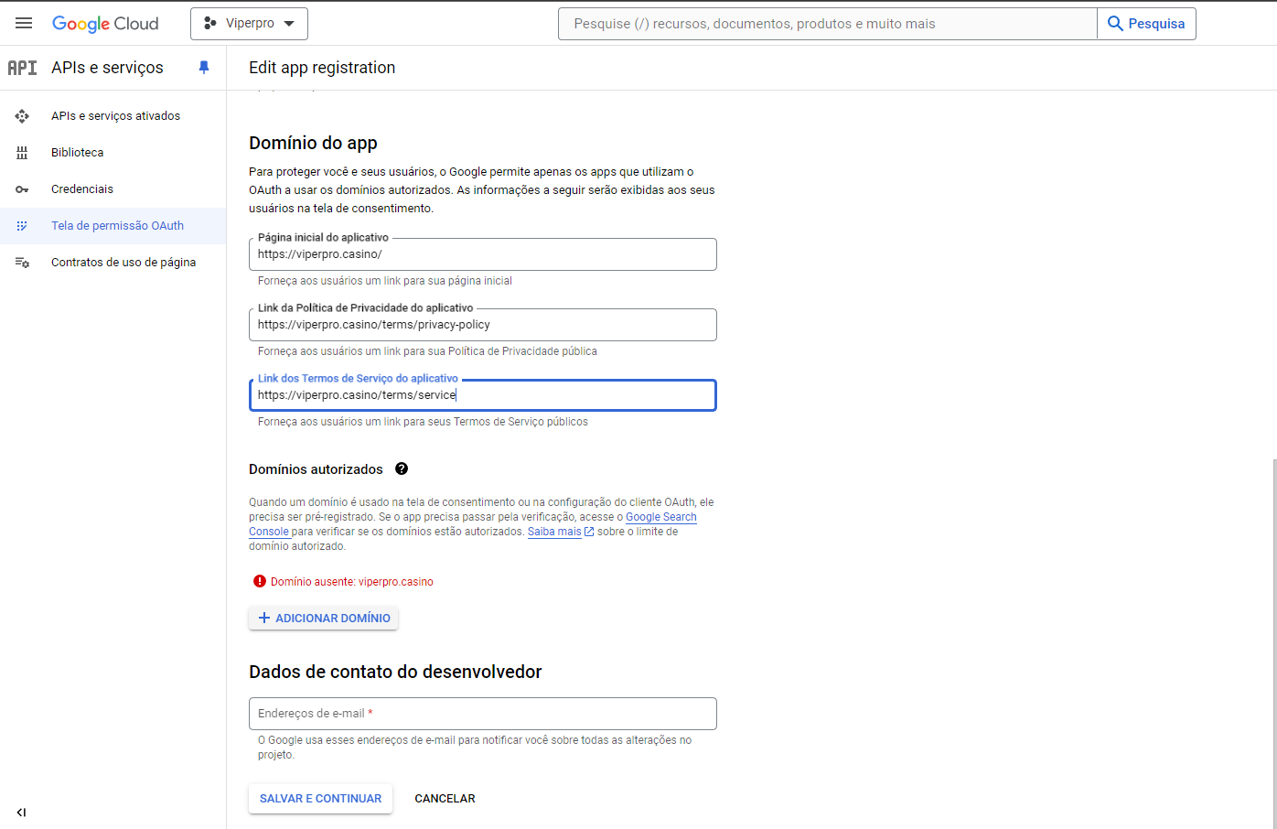Image resolution: width=1277 pixels, height=829 pixels.
Task: Follow the Saiba mais link
Action: point(554,532)
